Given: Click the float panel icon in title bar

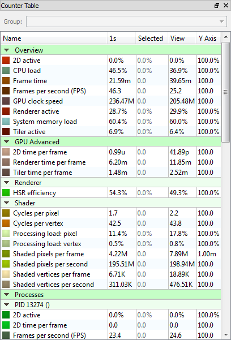Looking at the screenshot, I should point(217,6).
